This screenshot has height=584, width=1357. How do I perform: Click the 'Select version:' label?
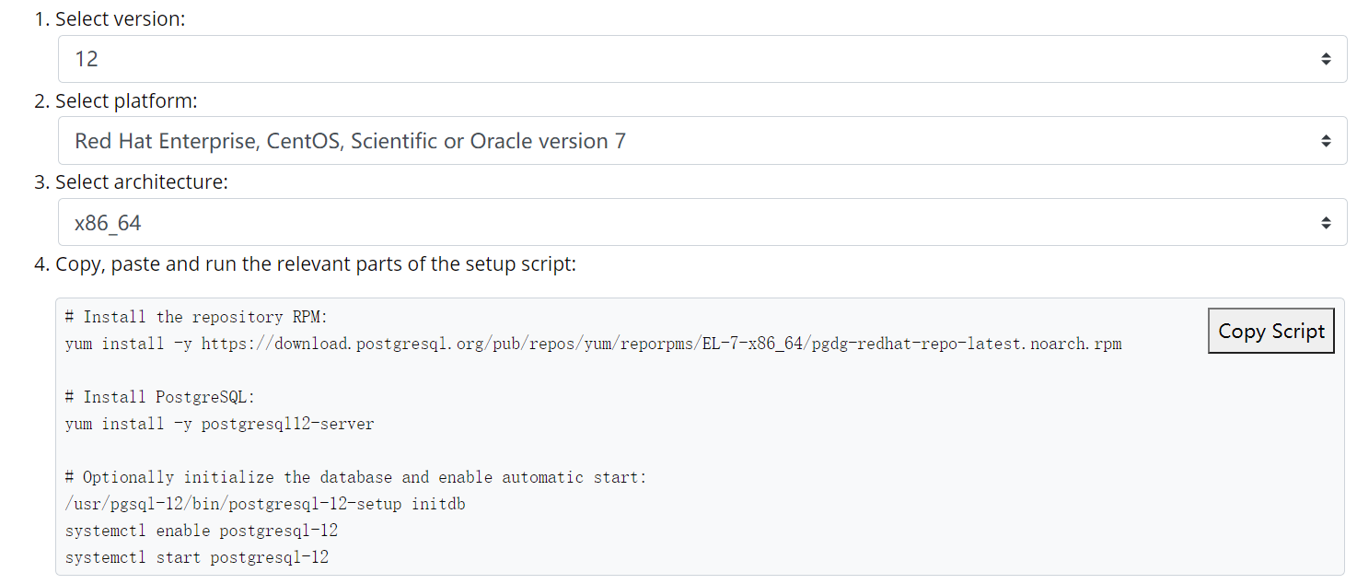(x=120, y=19)
